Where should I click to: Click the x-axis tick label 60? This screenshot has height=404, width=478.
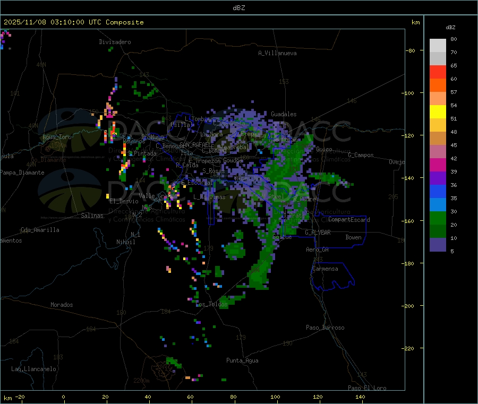pos(190,397)
